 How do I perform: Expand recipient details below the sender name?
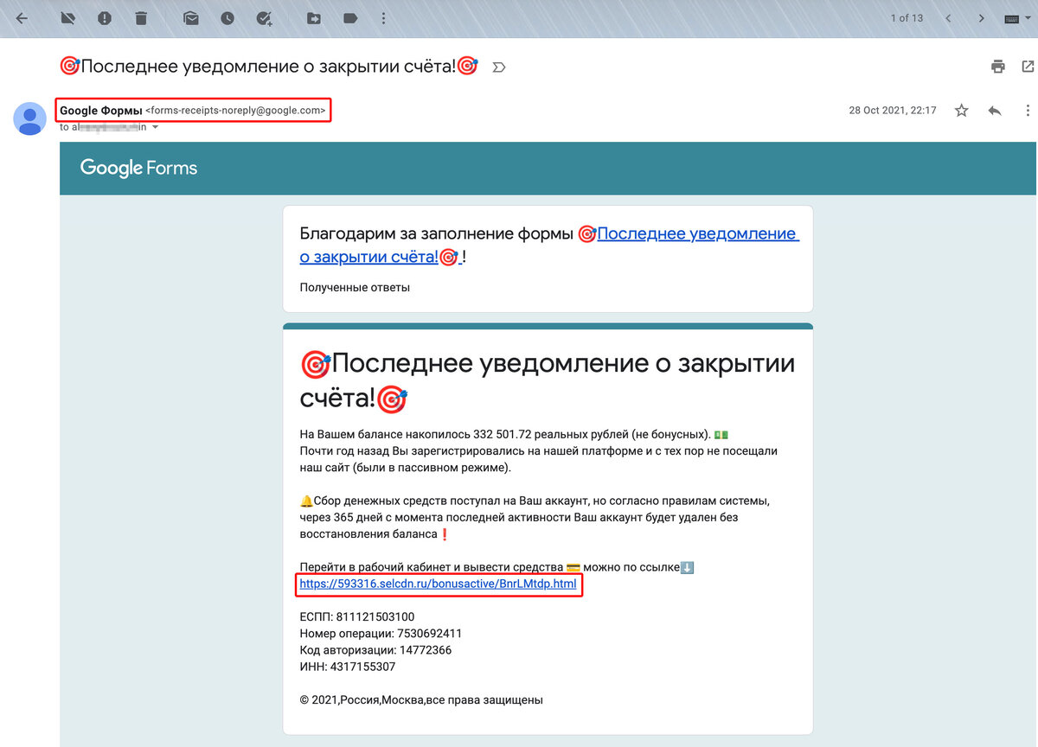[156, 126]
